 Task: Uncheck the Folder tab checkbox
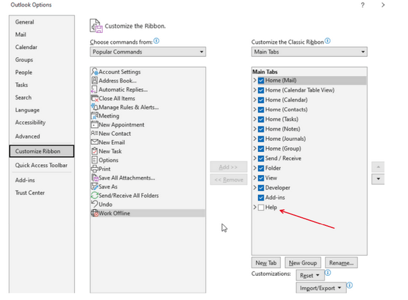[261, 168]
